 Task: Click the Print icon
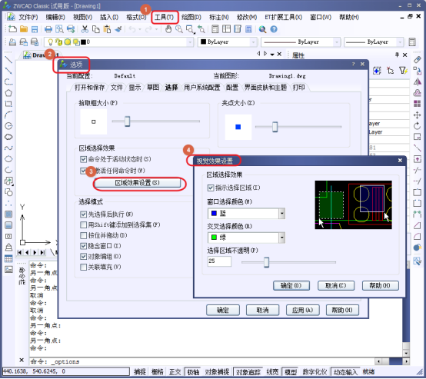click(x=48, y=29)
